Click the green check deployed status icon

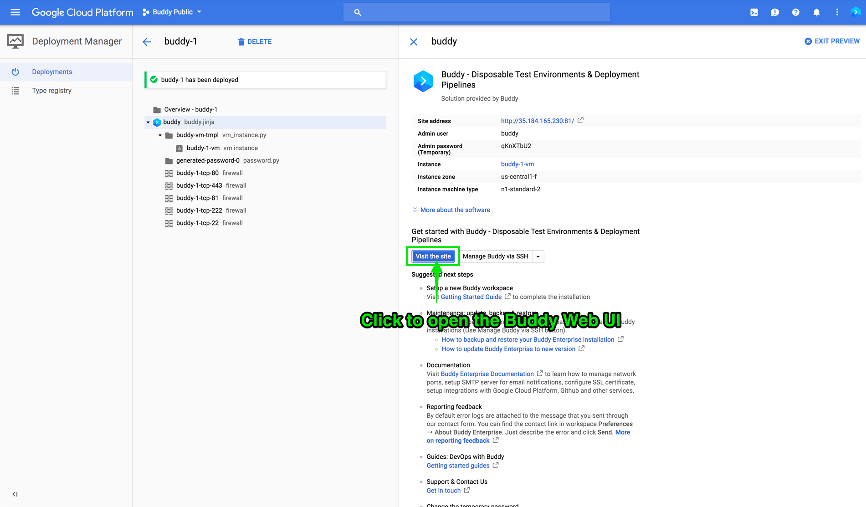pyautogui.click(x=154, y=80)
